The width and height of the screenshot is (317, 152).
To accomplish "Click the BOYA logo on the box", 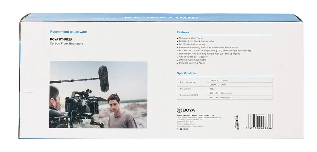I will click(x=186, y=110).
